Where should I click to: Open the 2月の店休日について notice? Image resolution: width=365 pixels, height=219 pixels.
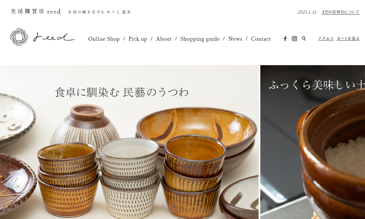341,12
